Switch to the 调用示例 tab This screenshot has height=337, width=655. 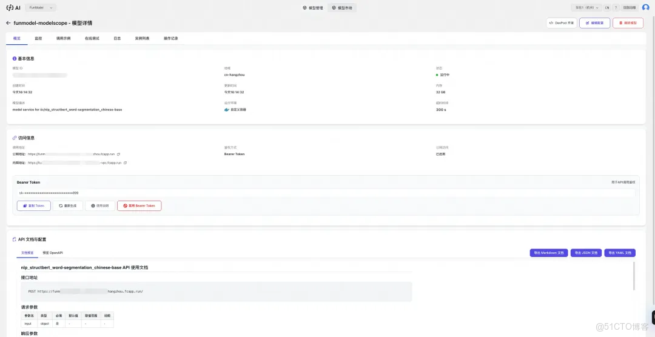pyautogui.click(x=64, y=38)
